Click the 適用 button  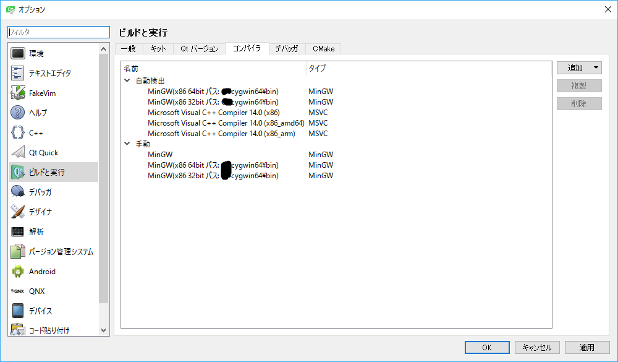pyautogui.click(x=587, y=347)
